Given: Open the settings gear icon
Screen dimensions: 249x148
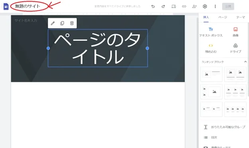Looking at the screenshot, I should [205, 6].
